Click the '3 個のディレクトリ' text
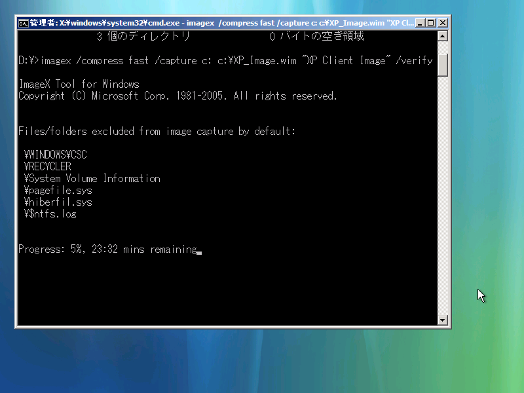Viewport: 524px width, 393px height. tap(143, 36)
